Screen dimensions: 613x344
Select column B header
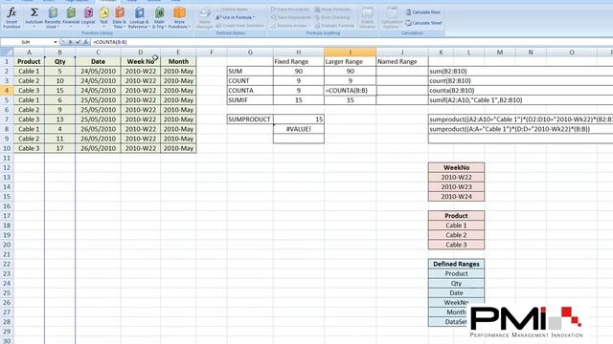[x=59, y=52]
